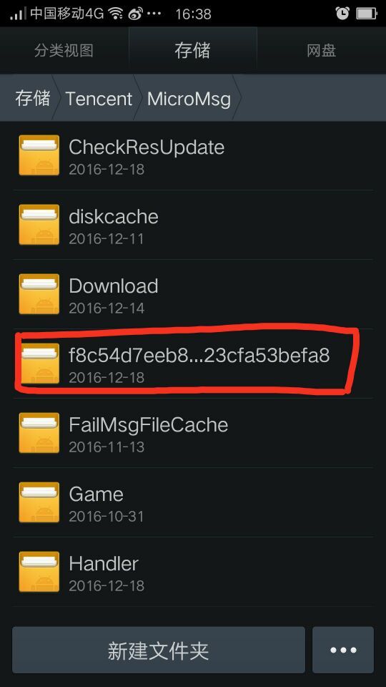Image resolution: width=386 pixels, height=687 pixels.
Task: Open the three-dot more options menu
Action: pos(343,650)
